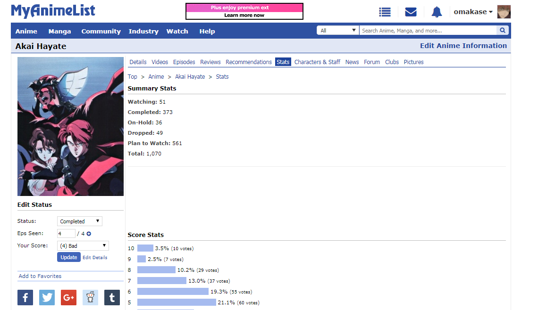Click the MyAnimeList logo
The width and height of the screenshot is (555, 310).
click(x=53, y=11)
